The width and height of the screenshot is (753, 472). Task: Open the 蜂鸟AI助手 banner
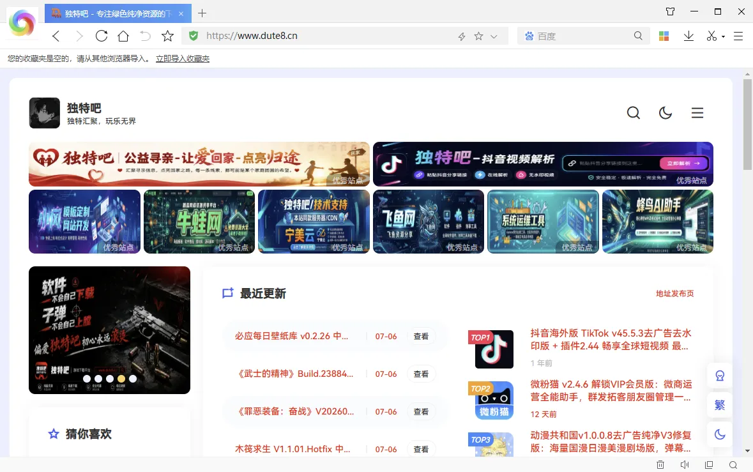tap(658, 222)
